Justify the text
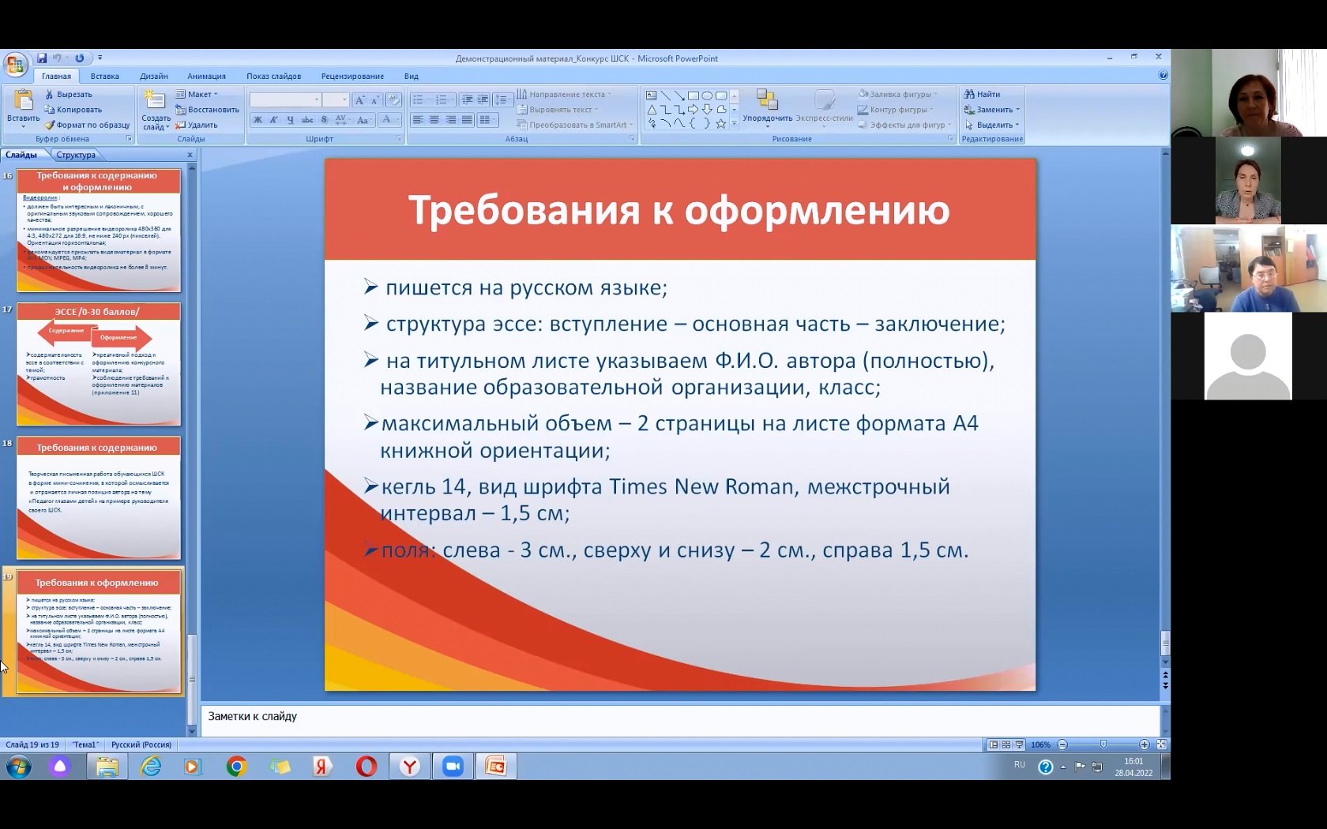Viewport: 1327px width, 829px height. pyautogui.click(x=468, y=120)
